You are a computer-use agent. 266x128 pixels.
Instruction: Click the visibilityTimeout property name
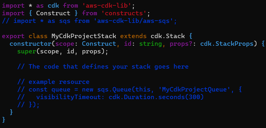click(x=68, y=97)
